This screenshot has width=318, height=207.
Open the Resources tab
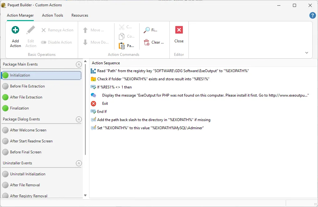point(80,15)
